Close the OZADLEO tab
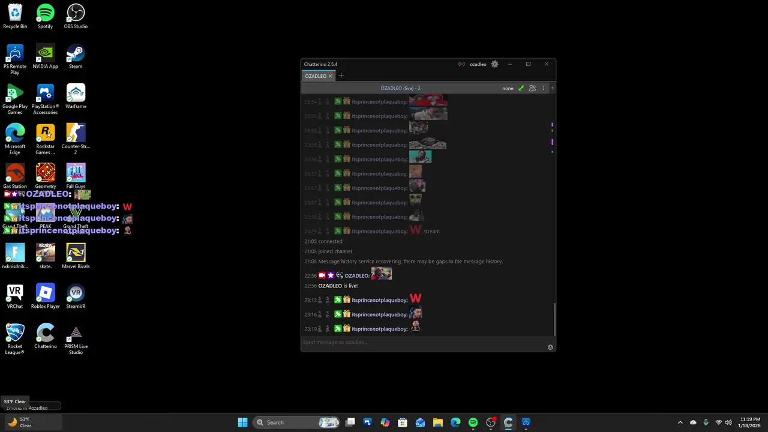This screenshot has width=768, height=432. coord(330,76)
